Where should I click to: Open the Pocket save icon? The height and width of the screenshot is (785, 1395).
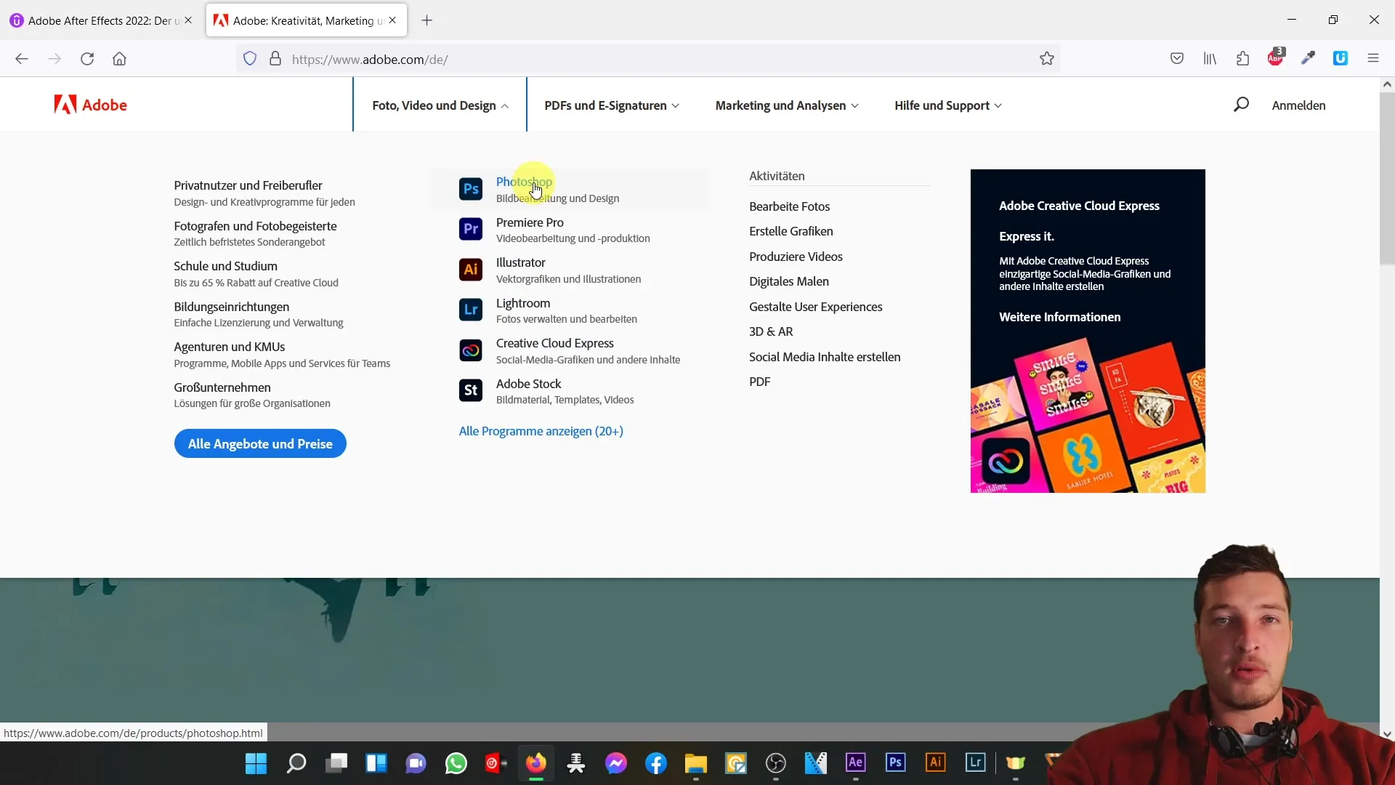(x=1177, y=59)
